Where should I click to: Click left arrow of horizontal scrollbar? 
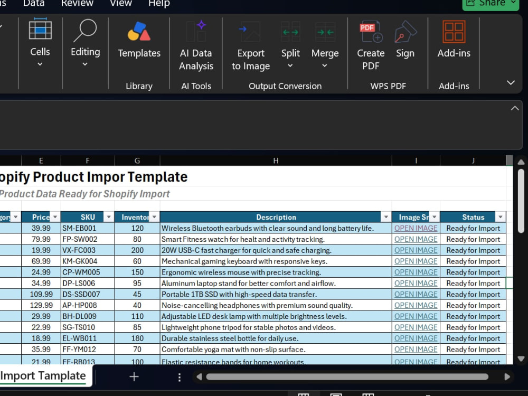[x=199, y=377]
